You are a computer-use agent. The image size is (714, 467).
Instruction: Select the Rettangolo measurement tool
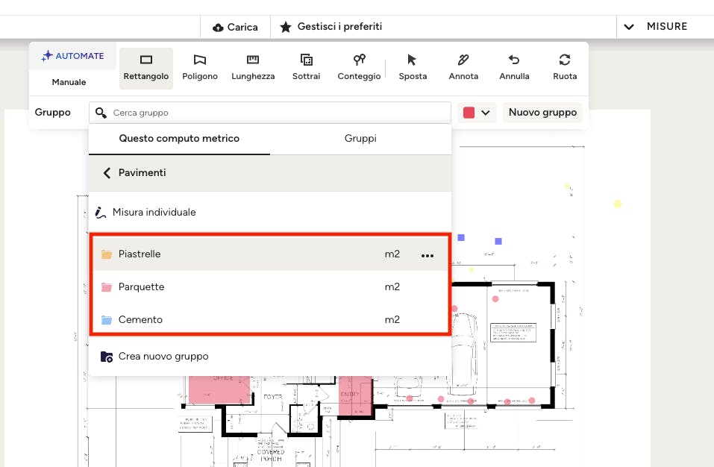[146, 67]
